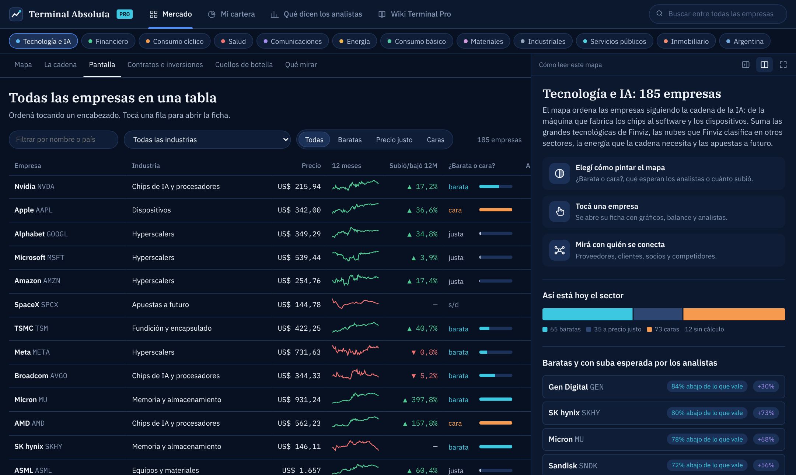Screen dimensions: 796x475
Task: Select the split-view layout icon
Action: 764,65
